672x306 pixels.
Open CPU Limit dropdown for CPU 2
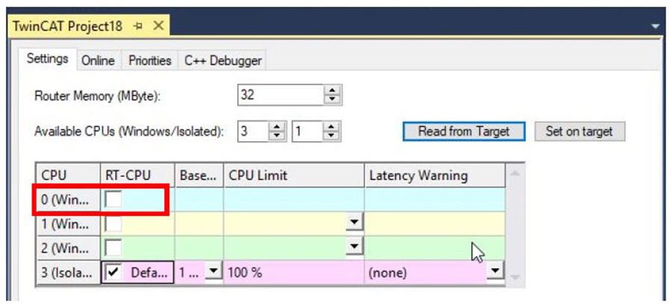tap(355, 248)
